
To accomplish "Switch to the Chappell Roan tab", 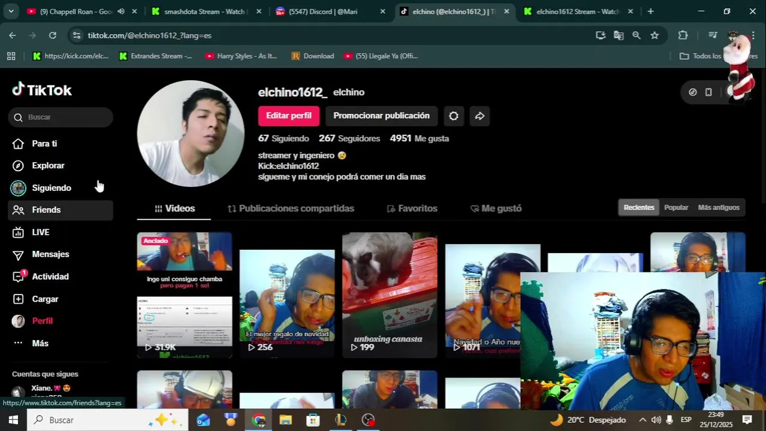I will [x=75, y=11].
